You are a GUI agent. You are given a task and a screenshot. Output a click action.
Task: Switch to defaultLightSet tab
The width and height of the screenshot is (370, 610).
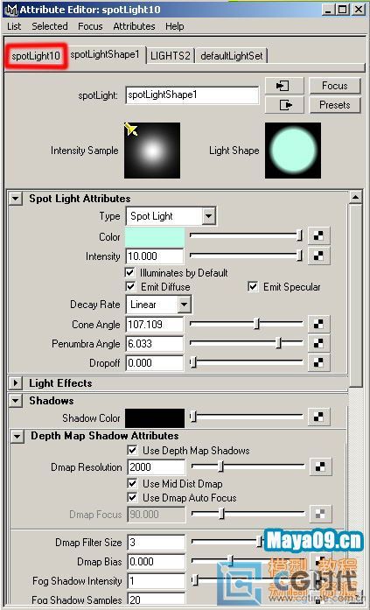click(x=232, y=56)
